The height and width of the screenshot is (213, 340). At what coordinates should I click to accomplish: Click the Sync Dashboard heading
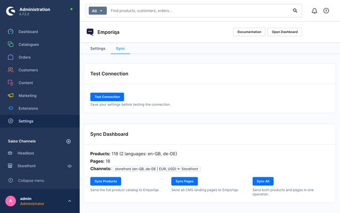click(109, 134)
